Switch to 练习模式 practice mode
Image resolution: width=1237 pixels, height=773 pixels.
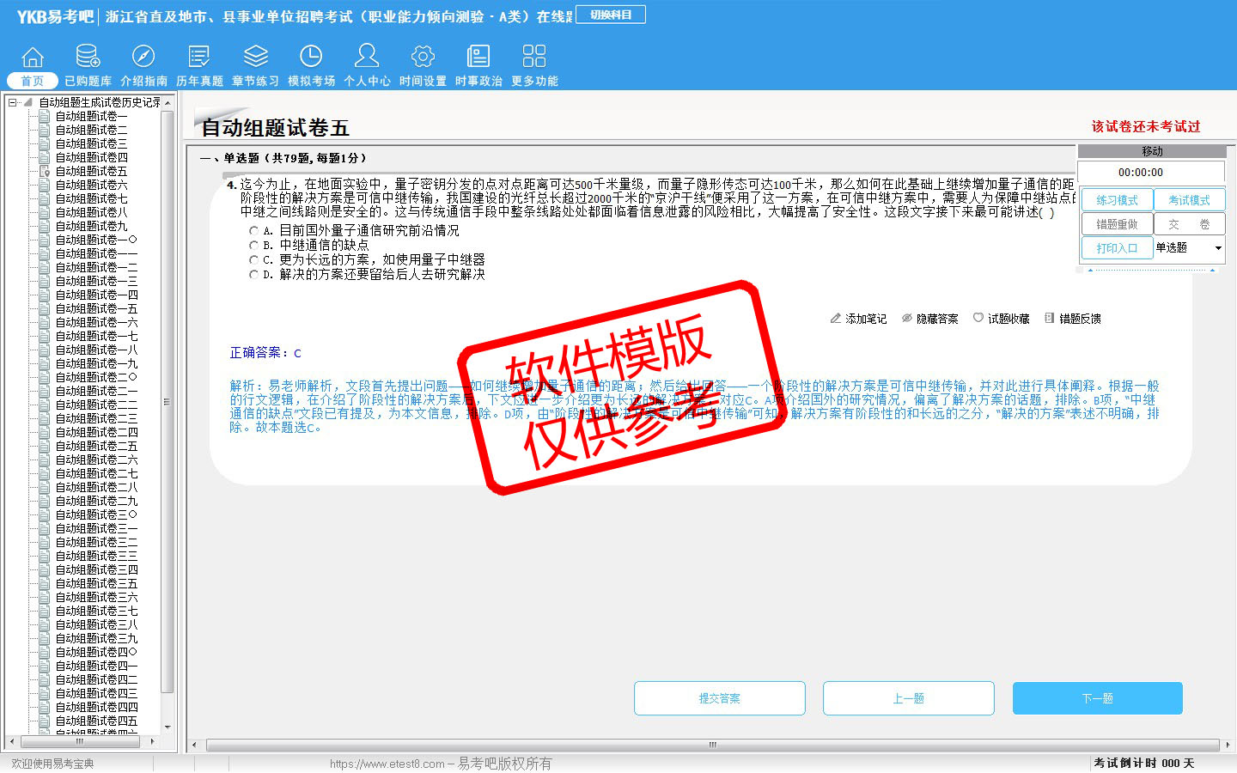tap(1117, 200)
